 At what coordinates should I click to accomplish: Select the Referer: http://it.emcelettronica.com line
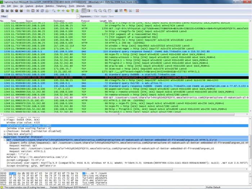pos(37,157)
